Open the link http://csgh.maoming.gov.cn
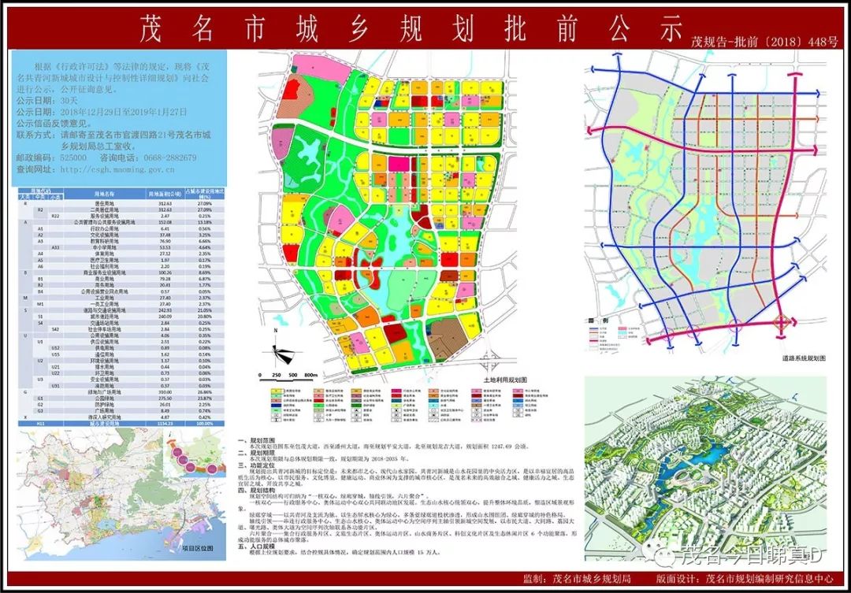Viewport: 851px width, 593px height. tap(117, 169)
